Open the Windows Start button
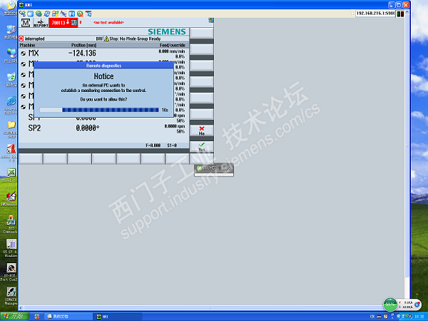The width and height of the screenshot is (428, 321). click(14, 316)
